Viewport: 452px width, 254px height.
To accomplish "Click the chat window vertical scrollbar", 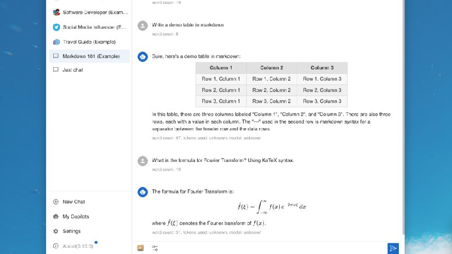I will pyautogui.click(x=403, y=117).
